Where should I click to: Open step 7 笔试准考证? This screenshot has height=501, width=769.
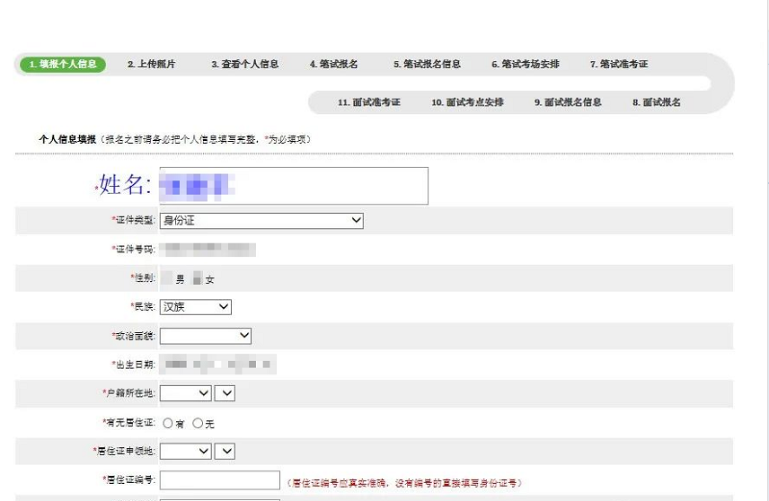click(619, 65)
